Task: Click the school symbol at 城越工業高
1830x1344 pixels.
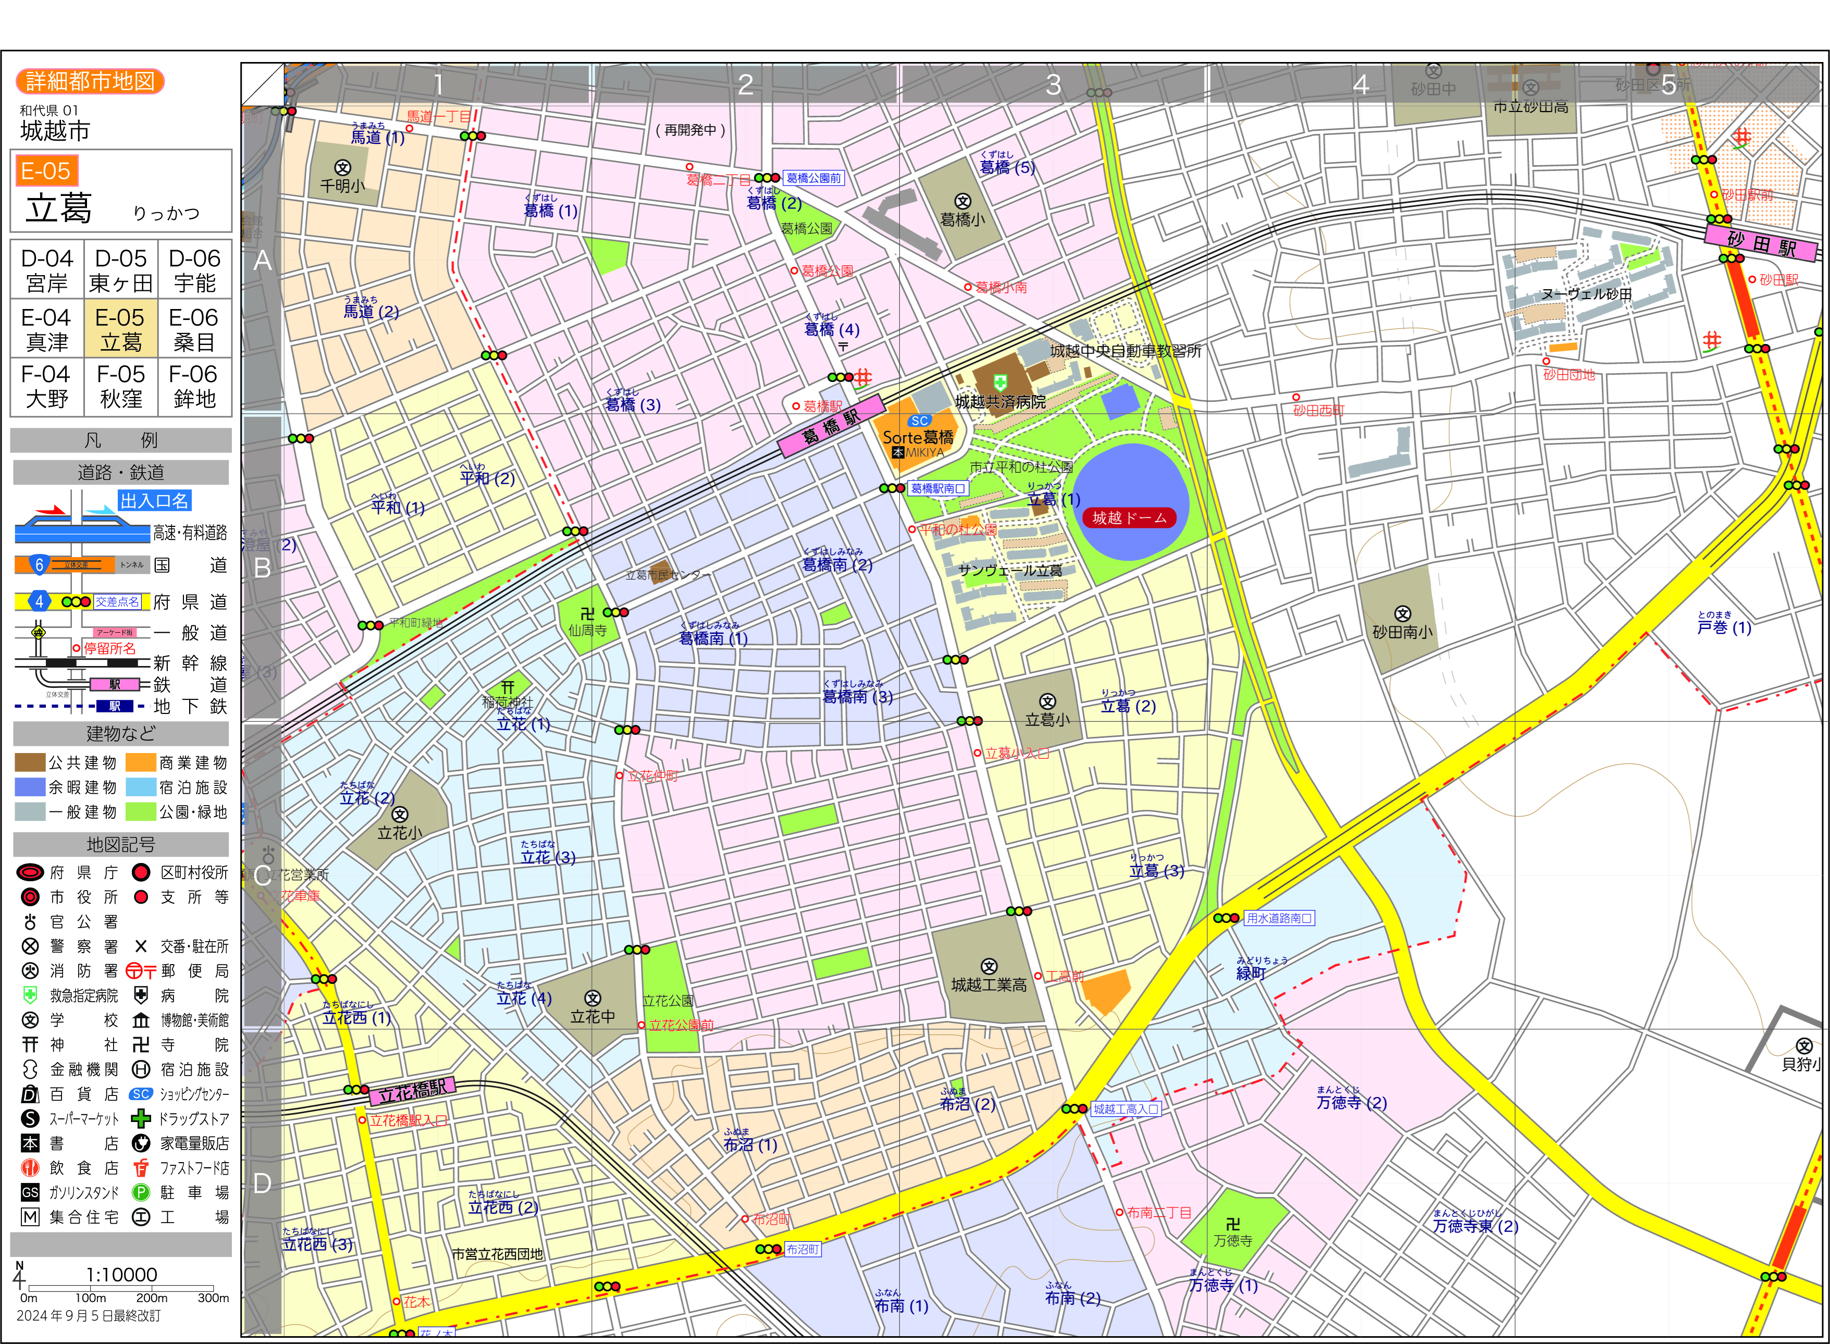Action: pyautogui.click(x=989, y=967)
